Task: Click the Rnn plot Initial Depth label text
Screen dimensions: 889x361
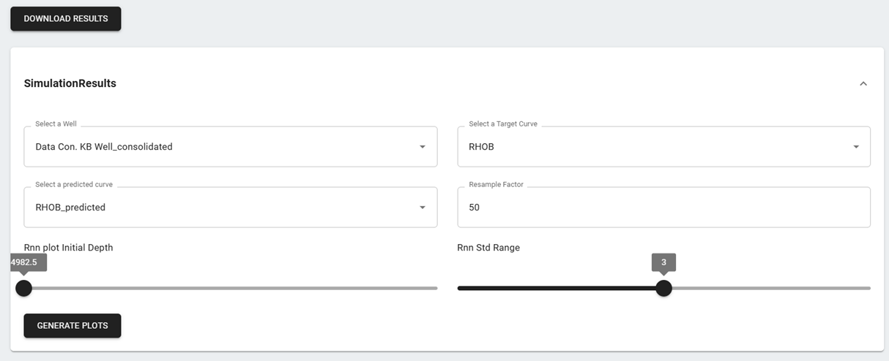Action: click(69, 248)
